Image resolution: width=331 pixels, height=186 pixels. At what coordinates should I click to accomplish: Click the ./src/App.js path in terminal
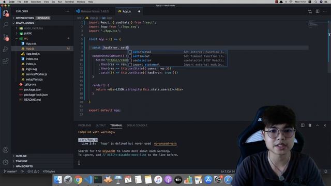(88, 139)
